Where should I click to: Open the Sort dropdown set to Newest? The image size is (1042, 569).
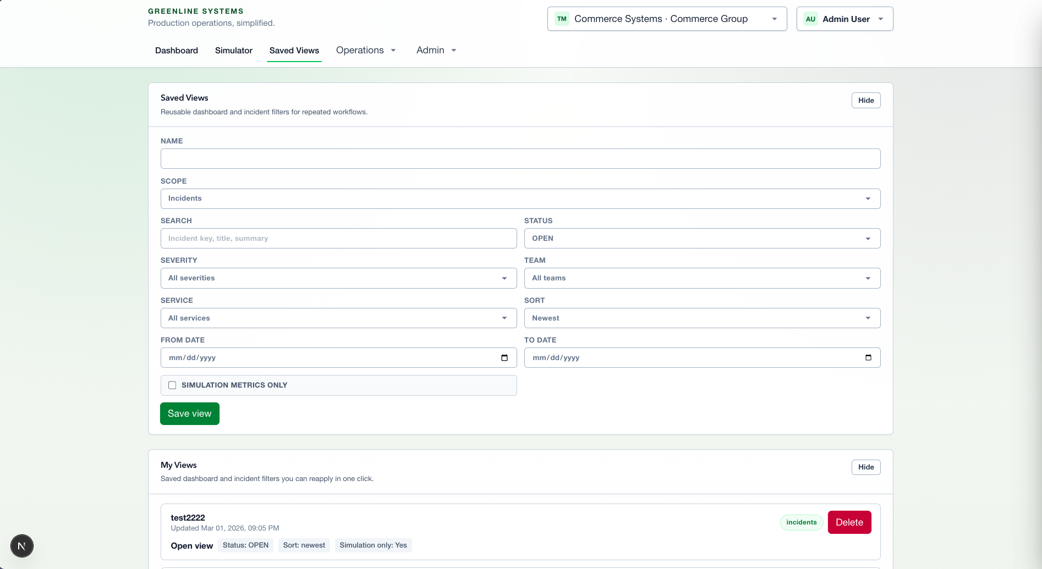pos(701,318)
